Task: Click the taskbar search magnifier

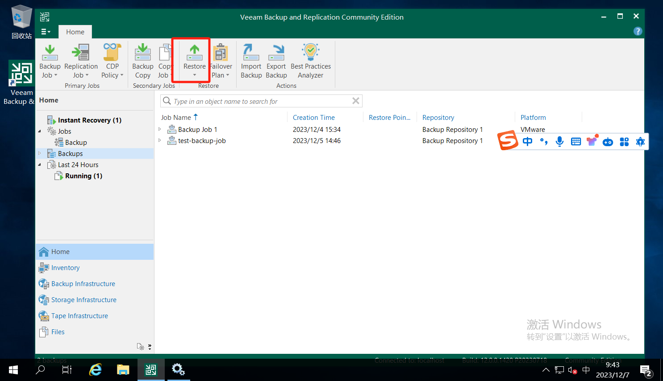Action: [40, 369]
